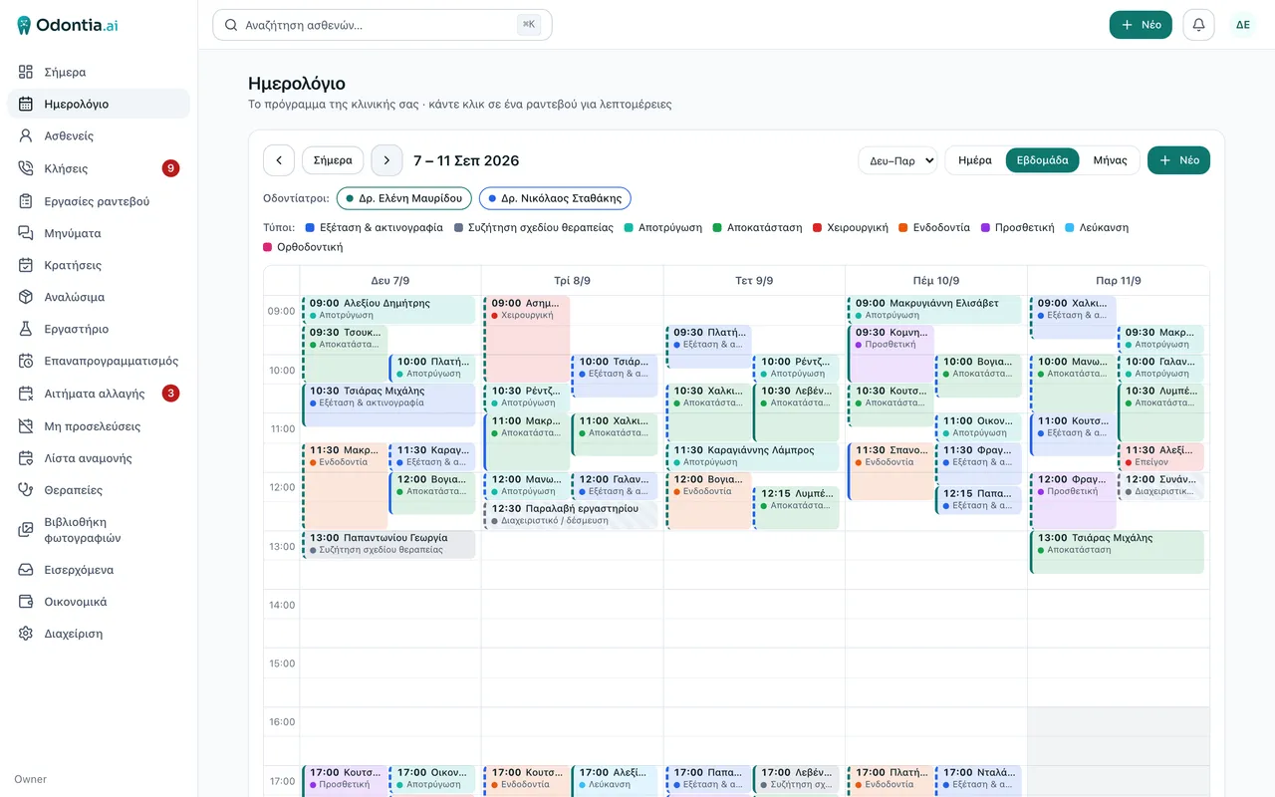Go to next week with right chevron
Image resolution: width=1275 pixels, height=797 pixels.
386,160
